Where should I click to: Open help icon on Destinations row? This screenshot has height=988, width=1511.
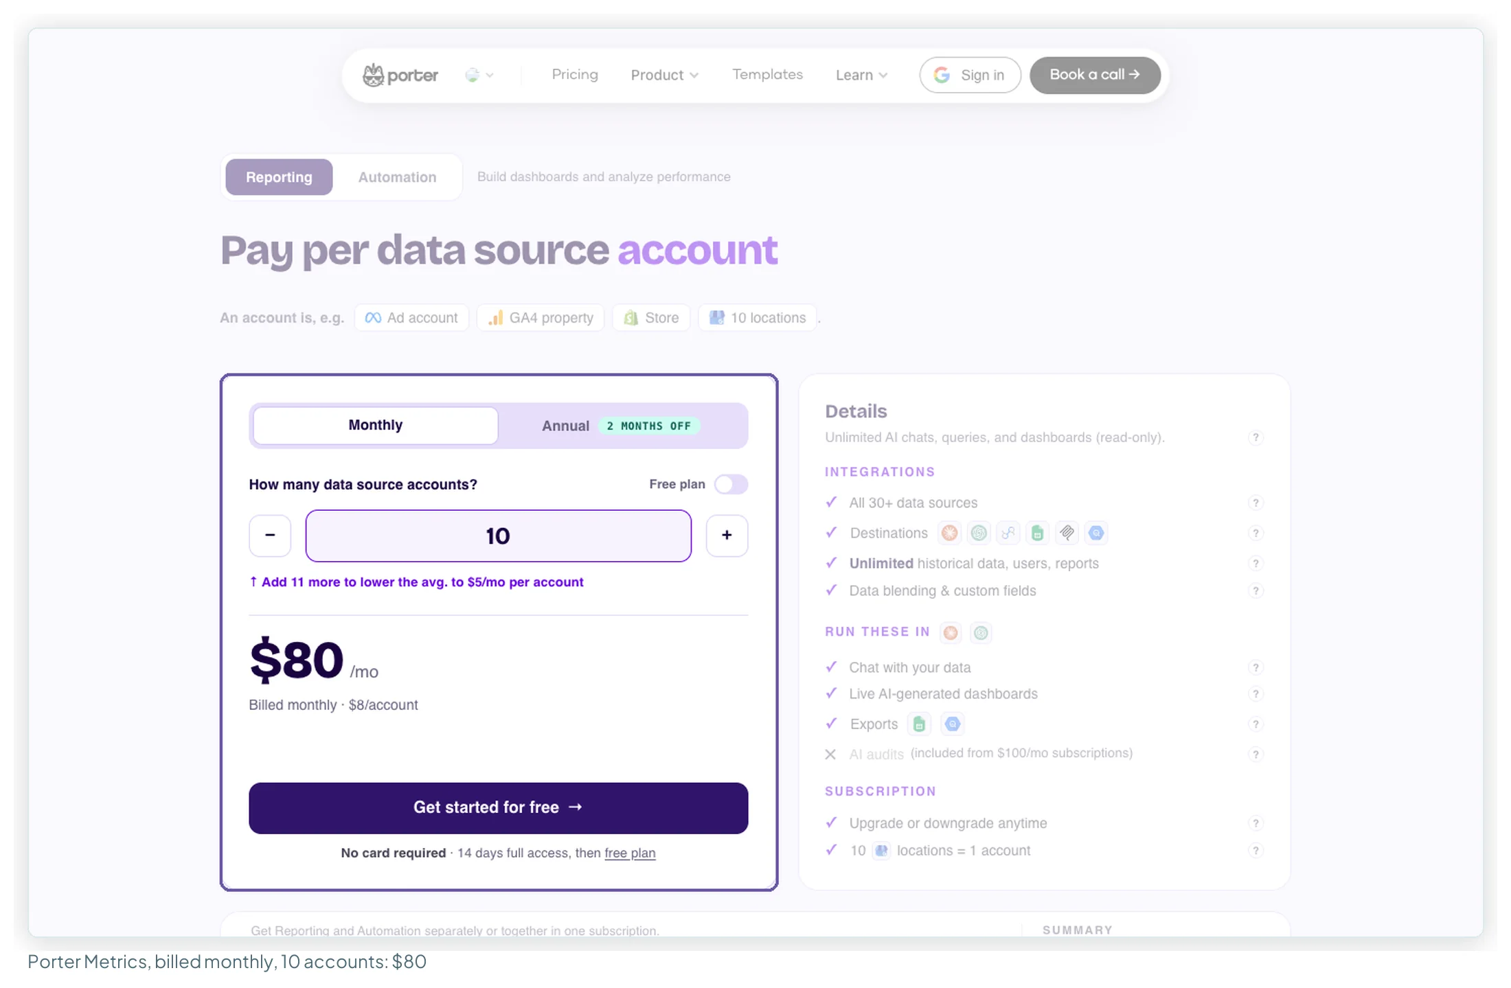[x=1256, y=533]
